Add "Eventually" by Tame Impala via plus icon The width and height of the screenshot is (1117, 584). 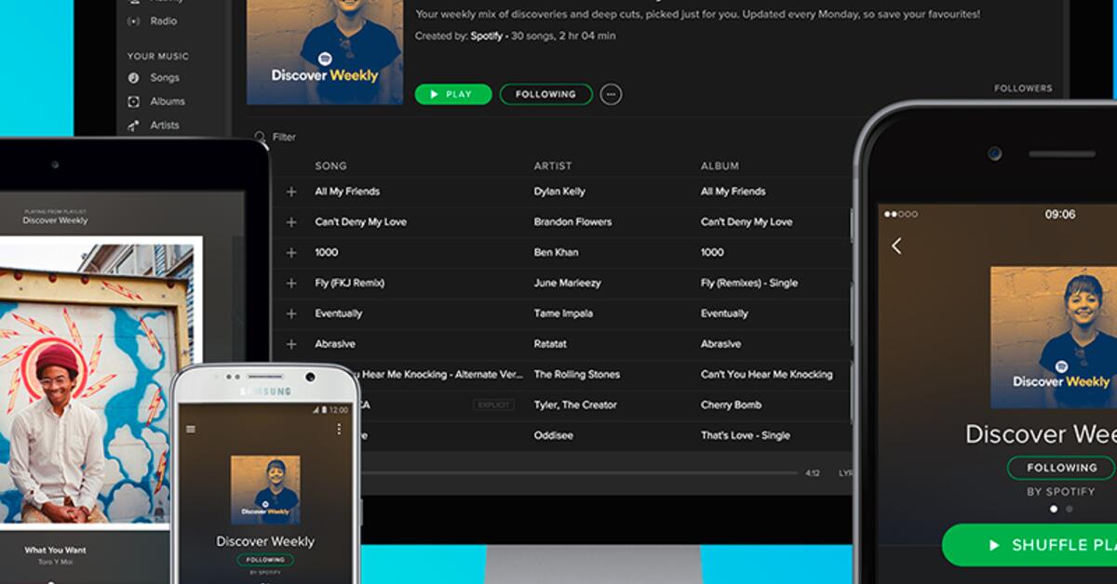point(291,313)
